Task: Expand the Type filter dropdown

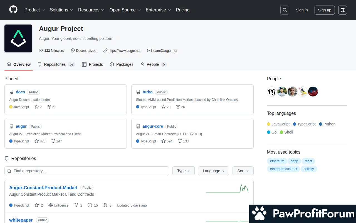Action: (184, 171)
